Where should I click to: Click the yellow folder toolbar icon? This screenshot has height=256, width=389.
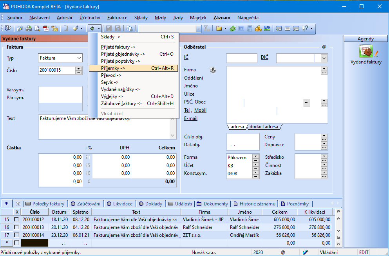[219, 29]
